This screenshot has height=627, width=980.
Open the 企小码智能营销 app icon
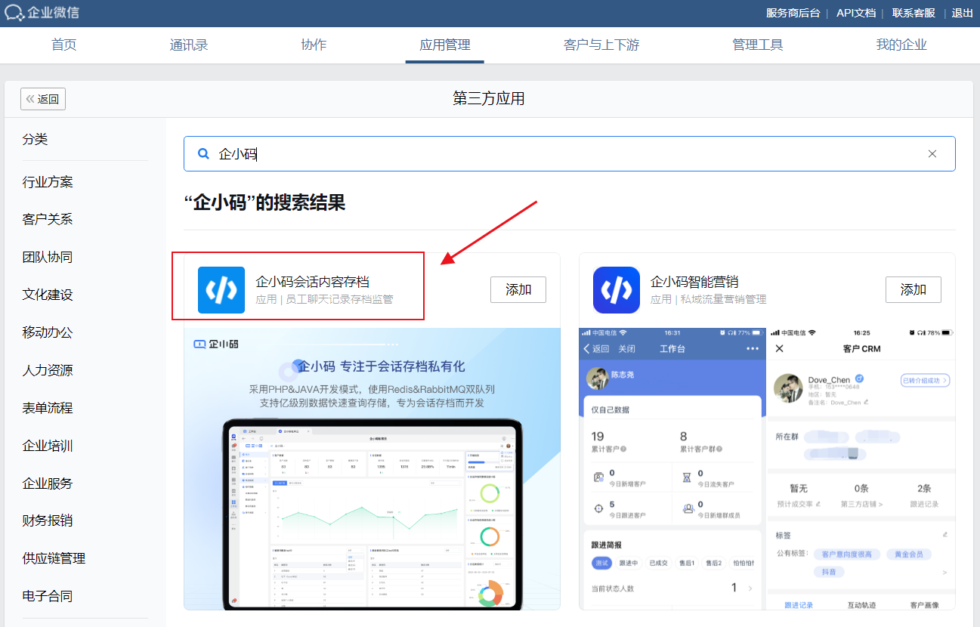pyautogui.click(x=617, y=290)
